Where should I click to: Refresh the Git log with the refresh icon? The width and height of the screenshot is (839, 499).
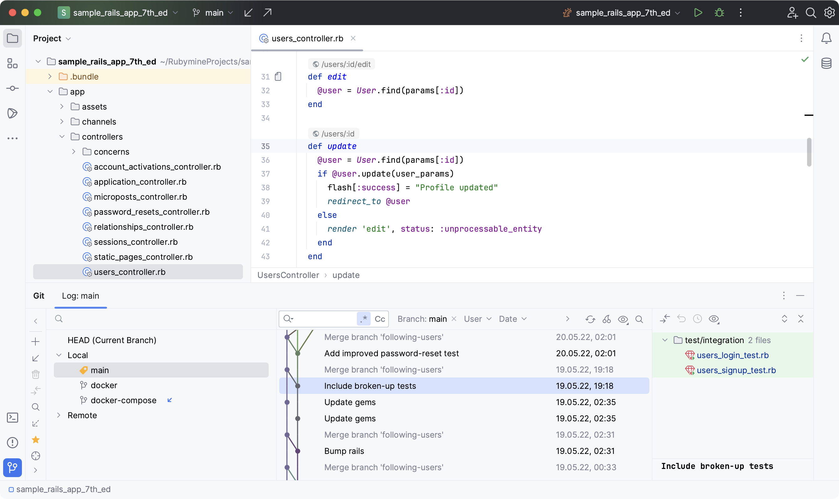point(590,319)
